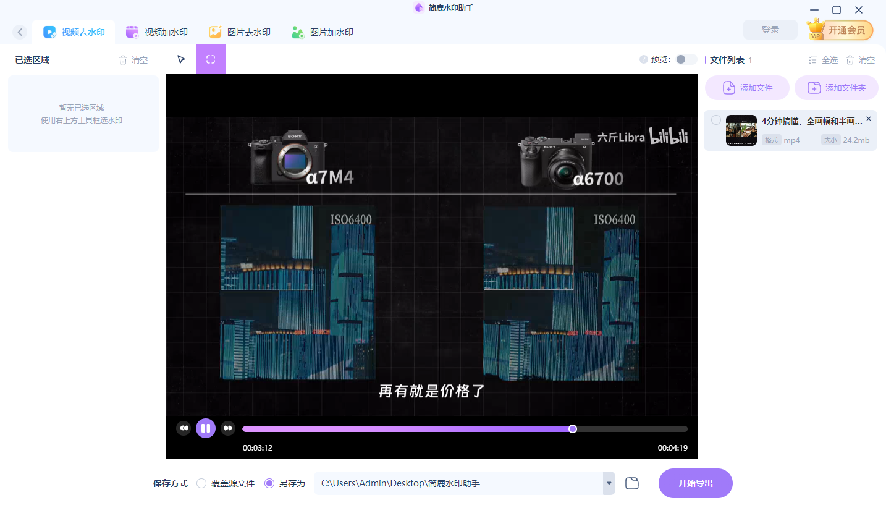Minimize the 简鹿水印助手 window
The image size is (886, 508).
point(814,10)
